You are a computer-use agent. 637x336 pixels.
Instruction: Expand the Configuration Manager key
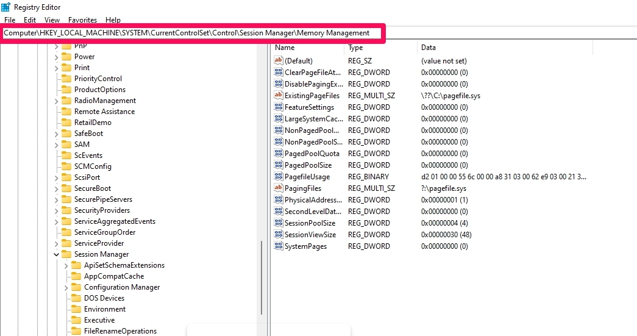coord(66,287)
